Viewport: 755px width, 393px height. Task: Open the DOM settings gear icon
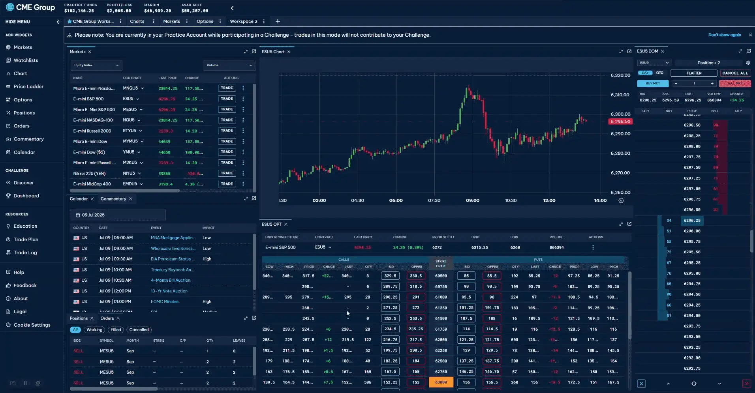pyautogui.click(x=748, y=63)
